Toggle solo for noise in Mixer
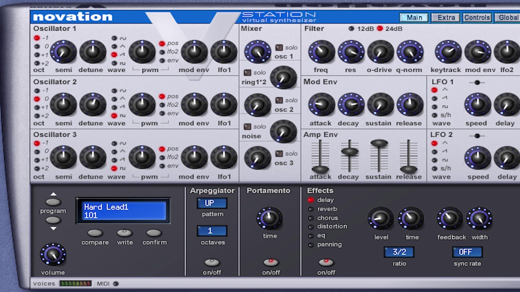 [247, 127]
